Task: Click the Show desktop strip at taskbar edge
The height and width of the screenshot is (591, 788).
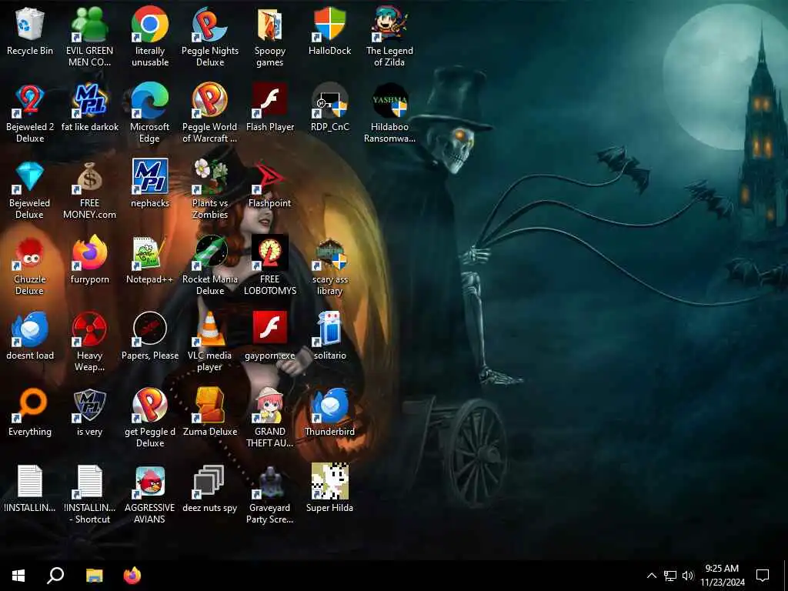Action: (x=786, y=576)
